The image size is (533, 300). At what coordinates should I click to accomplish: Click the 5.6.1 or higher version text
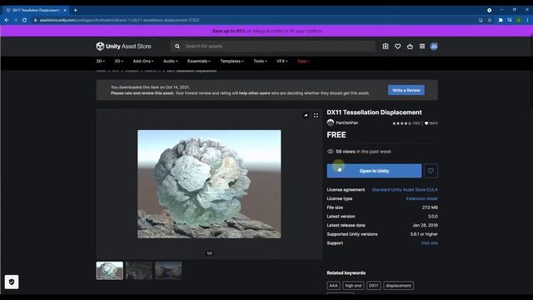(424, 234)
